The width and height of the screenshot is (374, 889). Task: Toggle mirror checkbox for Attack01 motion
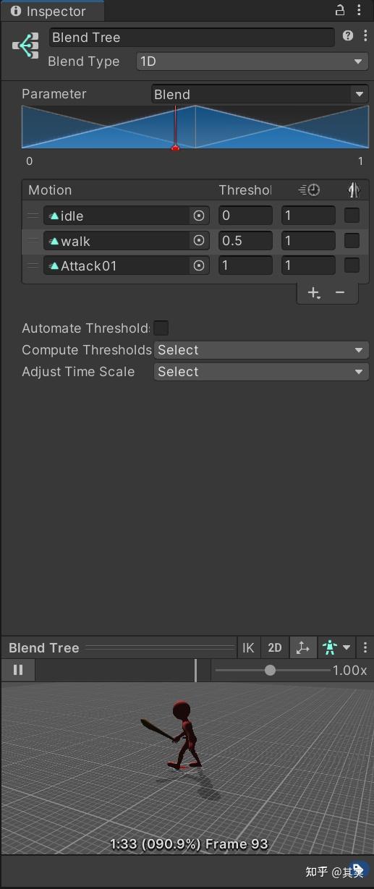click(x=352, y=265)
